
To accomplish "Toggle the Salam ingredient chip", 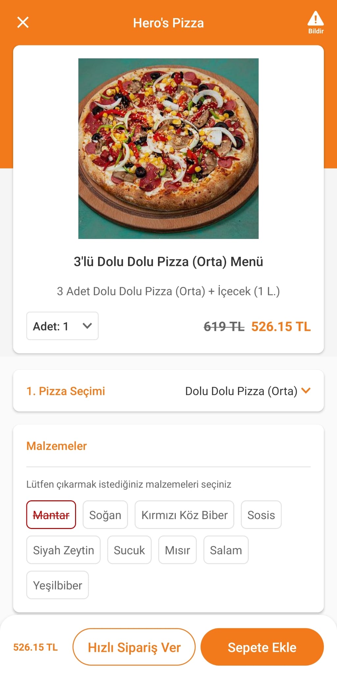I will point(226,550).
